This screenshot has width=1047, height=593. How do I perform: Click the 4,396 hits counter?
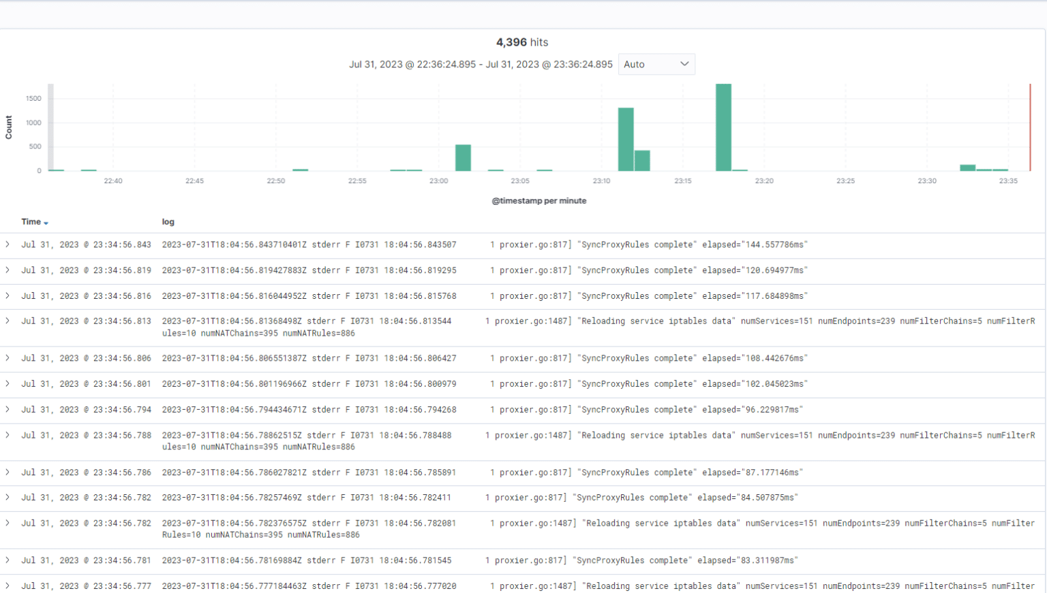(523, 42)
